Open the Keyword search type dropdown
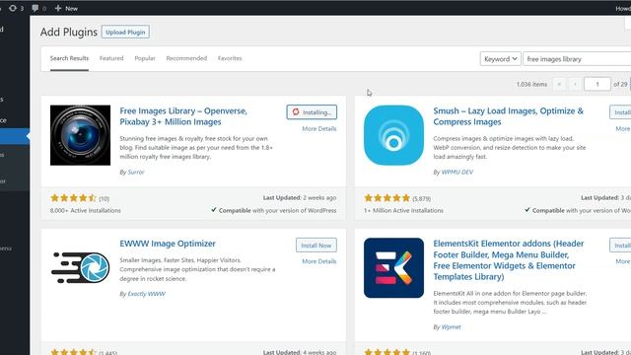Screen dimensions: 631x355 point(501,59)
